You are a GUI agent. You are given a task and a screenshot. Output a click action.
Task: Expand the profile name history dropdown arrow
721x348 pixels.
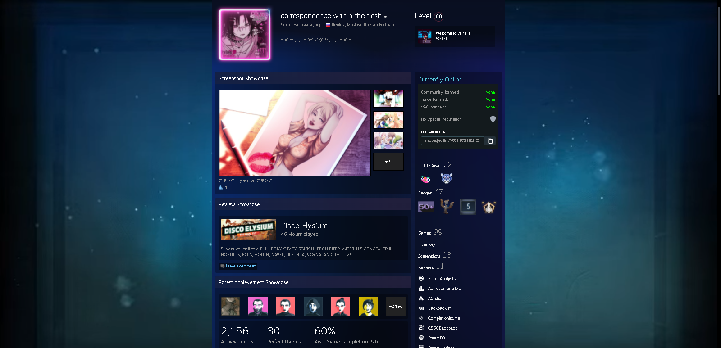click(385, 17)
